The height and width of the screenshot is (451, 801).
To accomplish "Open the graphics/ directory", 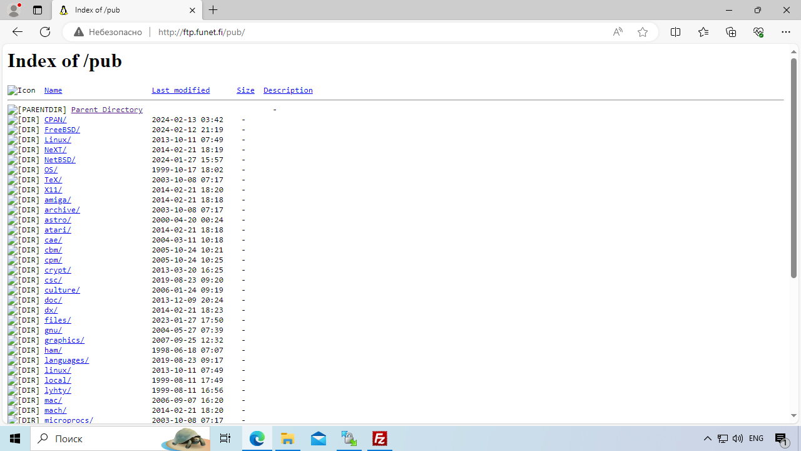I will (64, 340).
